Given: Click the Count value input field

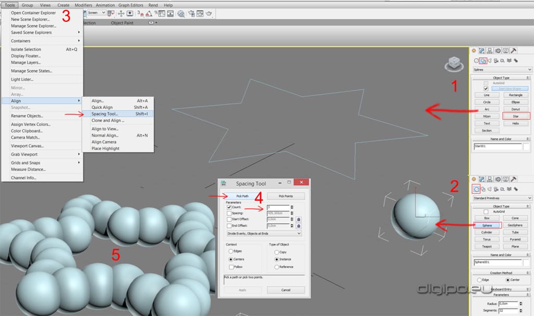Looking at the screenshot, I should click(x=277, y=207).
